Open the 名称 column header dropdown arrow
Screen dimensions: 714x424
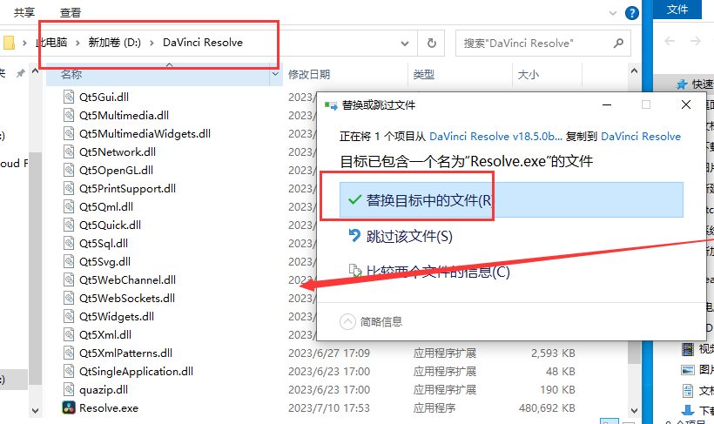[x=275, y=74]
